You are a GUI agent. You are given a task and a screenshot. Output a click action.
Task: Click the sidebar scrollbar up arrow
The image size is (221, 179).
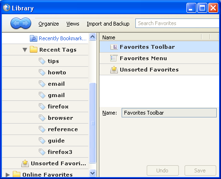pyautogui.click(x=93, y=37)
